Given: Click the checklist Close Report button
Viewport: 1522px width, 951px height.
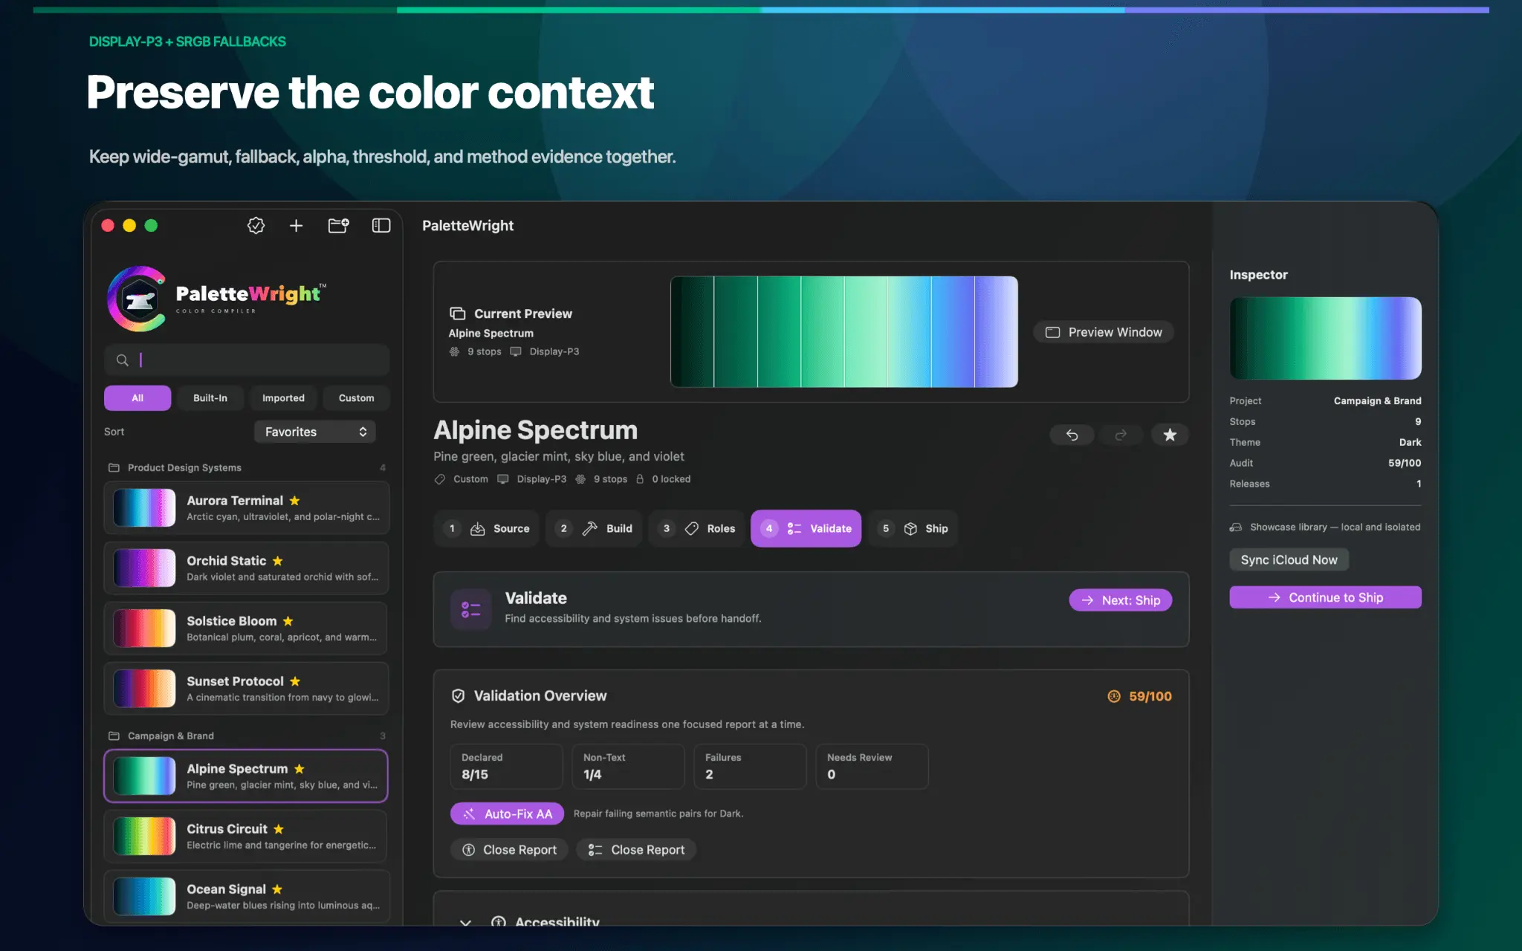Looking at the screenshot, I should coord(636,849).
